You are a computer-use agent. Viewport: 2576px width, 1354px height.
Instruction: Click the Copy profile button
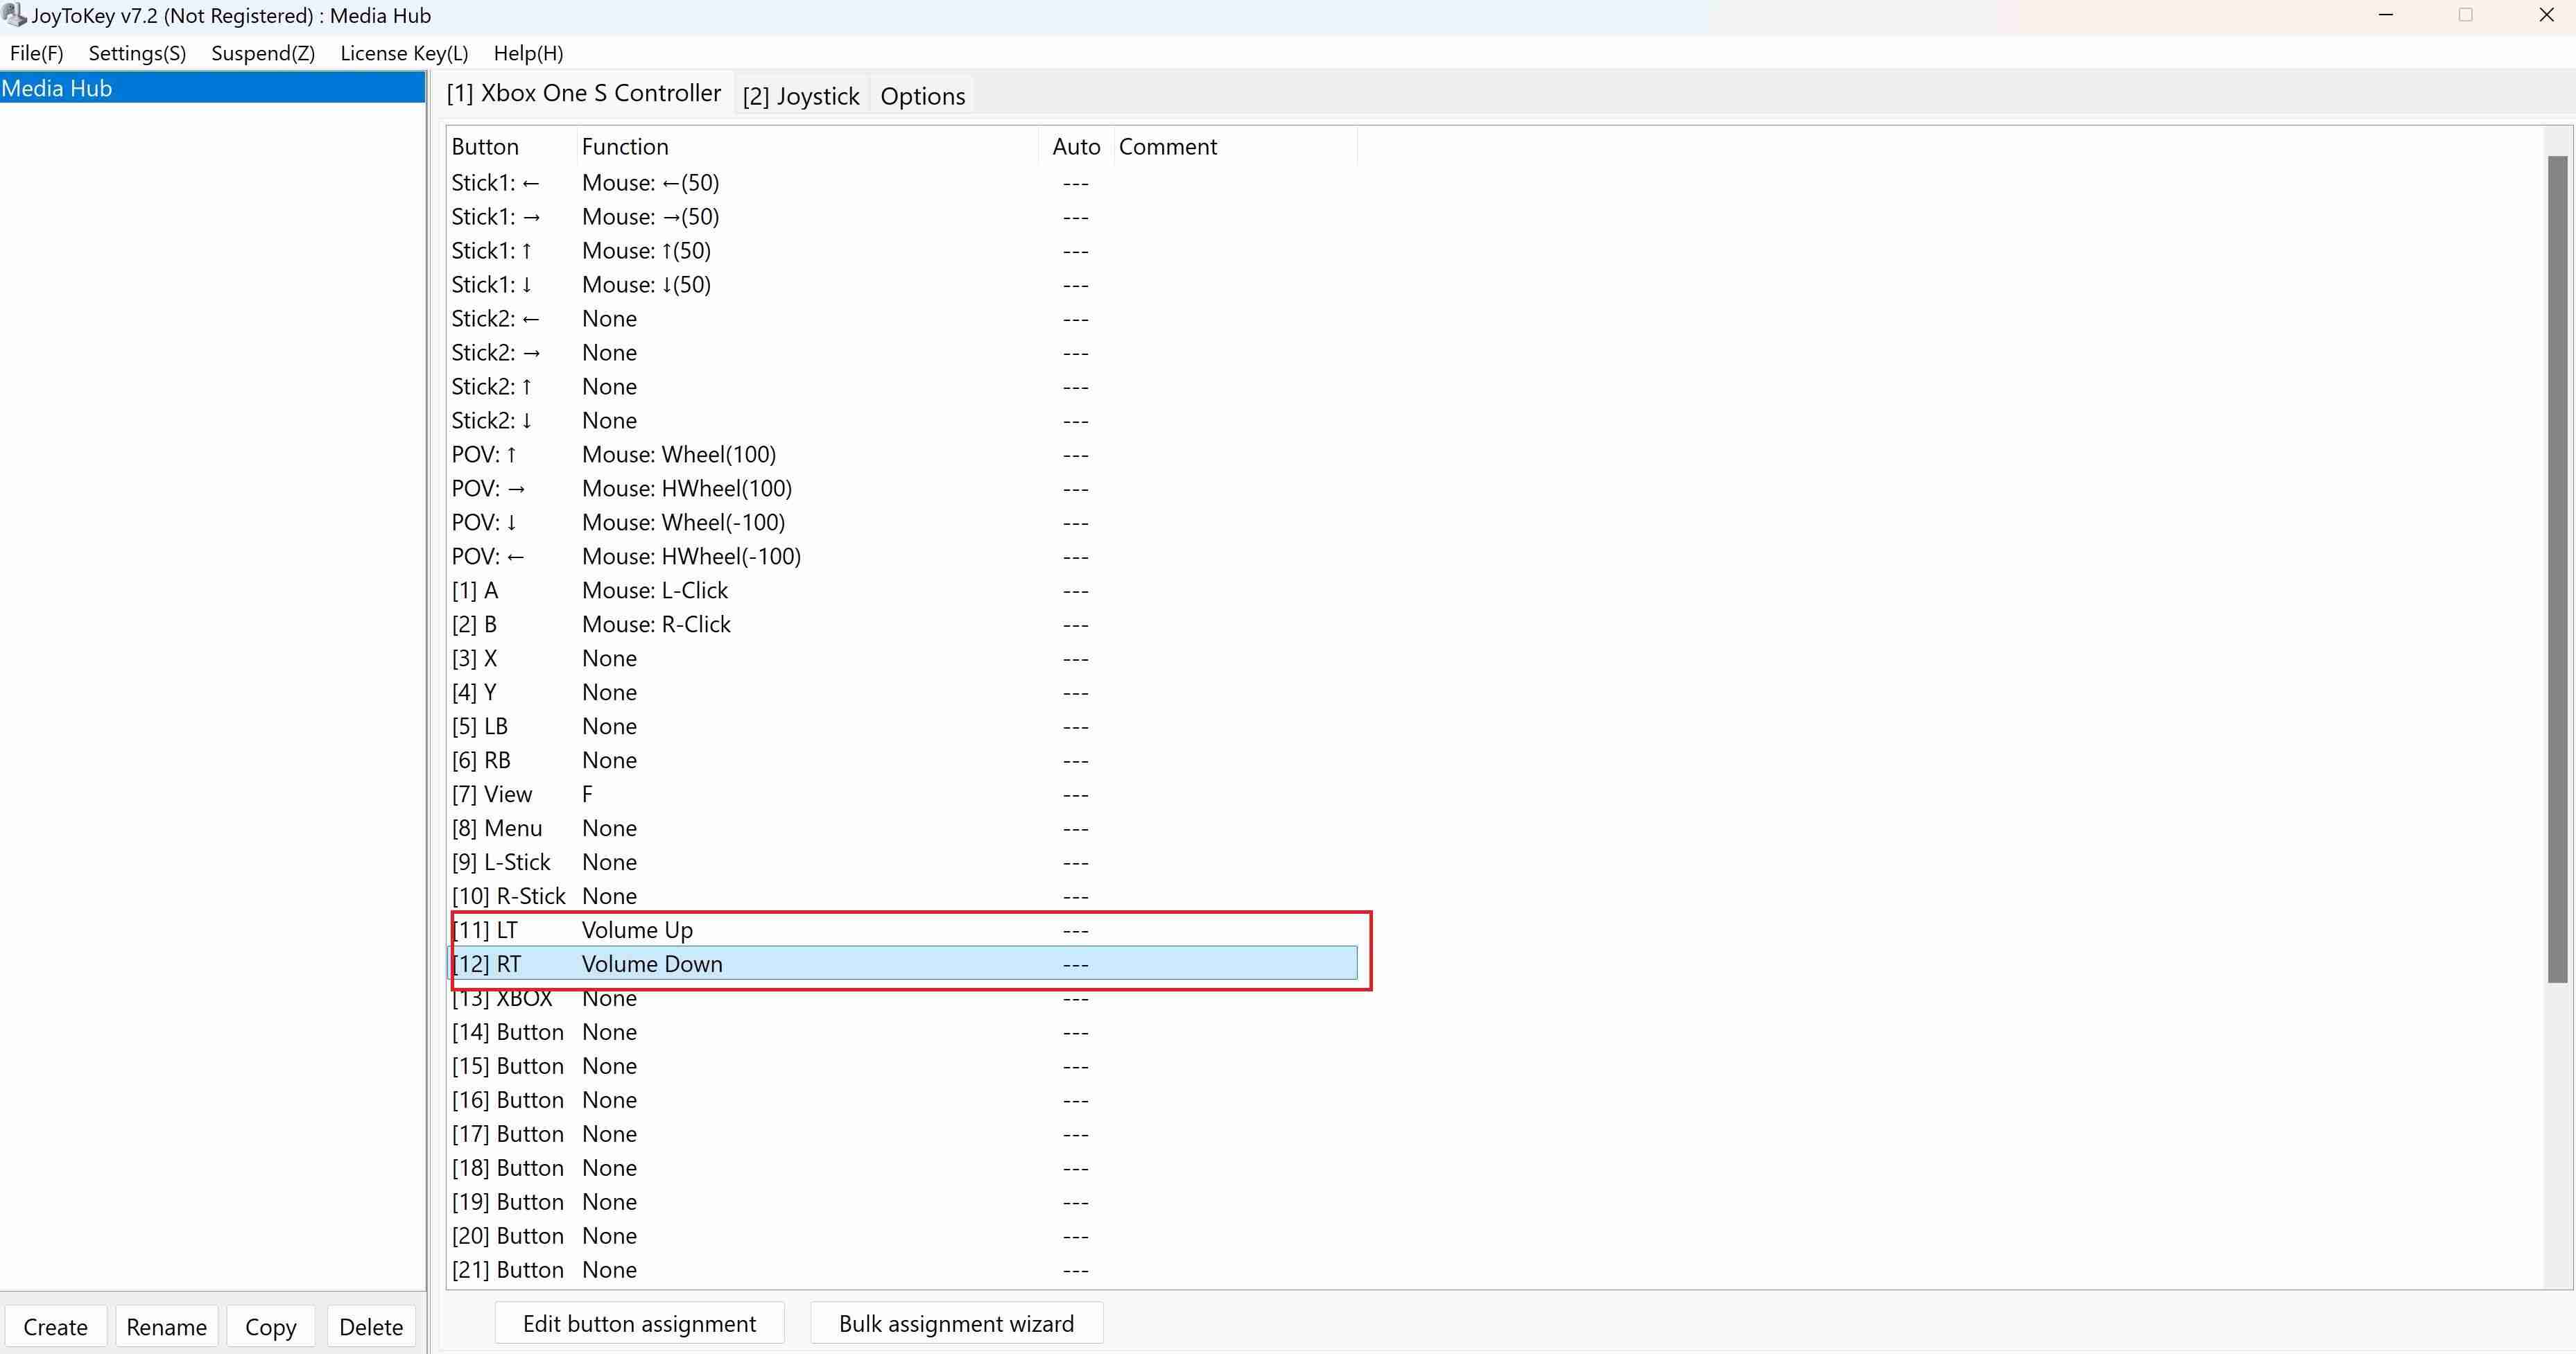point(270,1327)
